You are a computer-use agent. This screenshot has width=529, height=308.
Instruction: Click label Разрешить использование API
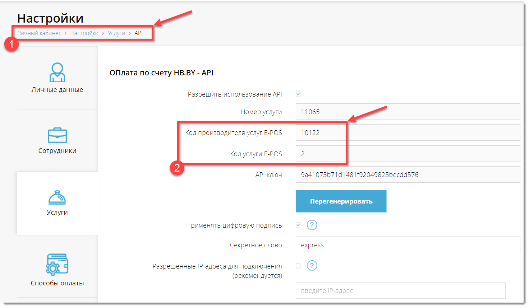point(235,94)
